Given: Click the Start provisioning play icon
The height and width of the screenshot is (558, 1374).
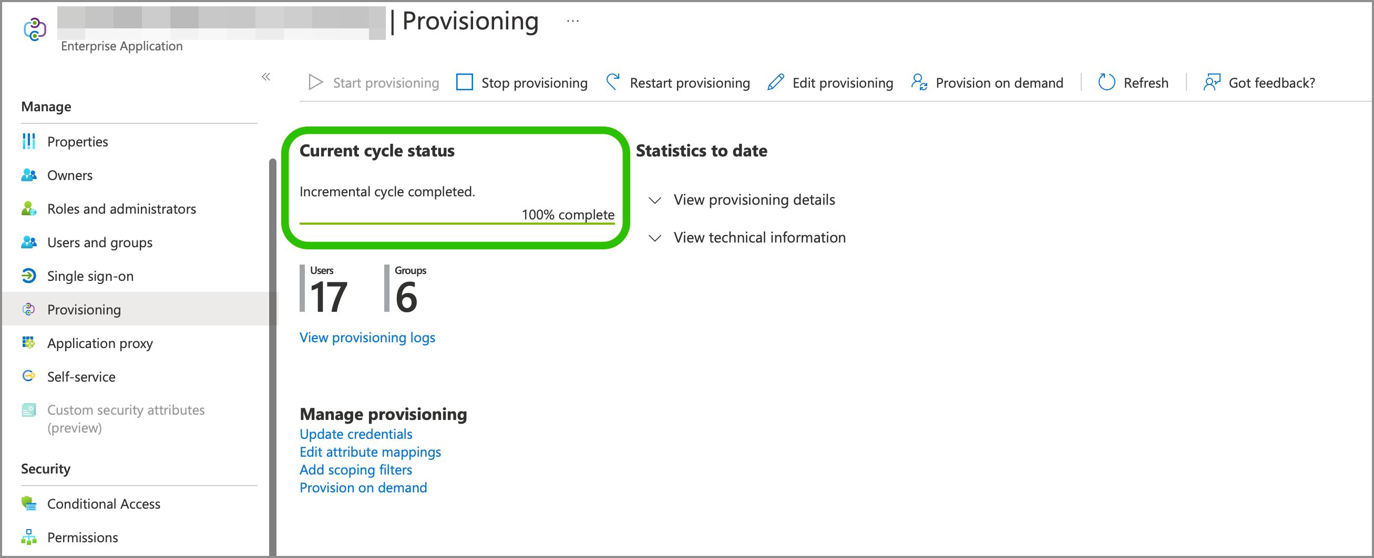Looking at the screenshot, I should [x=315, y=82].
